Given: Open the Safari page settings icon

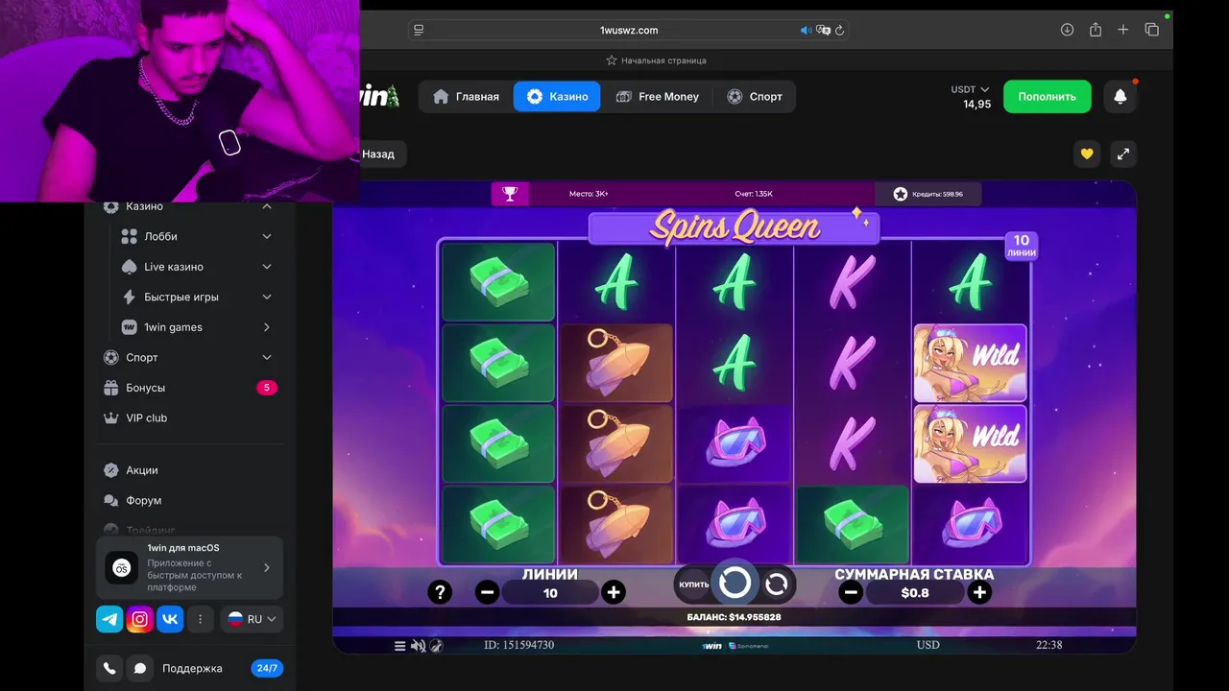Looking at the screenshot, I should pyautogui.click(x=419, y=31).
